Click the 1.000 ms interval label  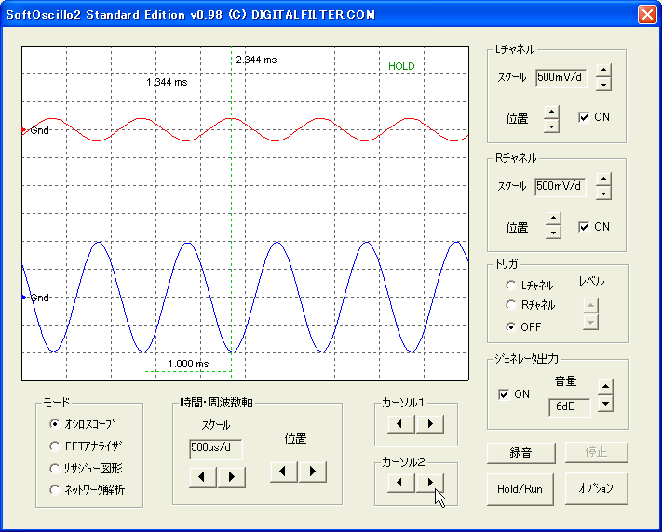188,364
